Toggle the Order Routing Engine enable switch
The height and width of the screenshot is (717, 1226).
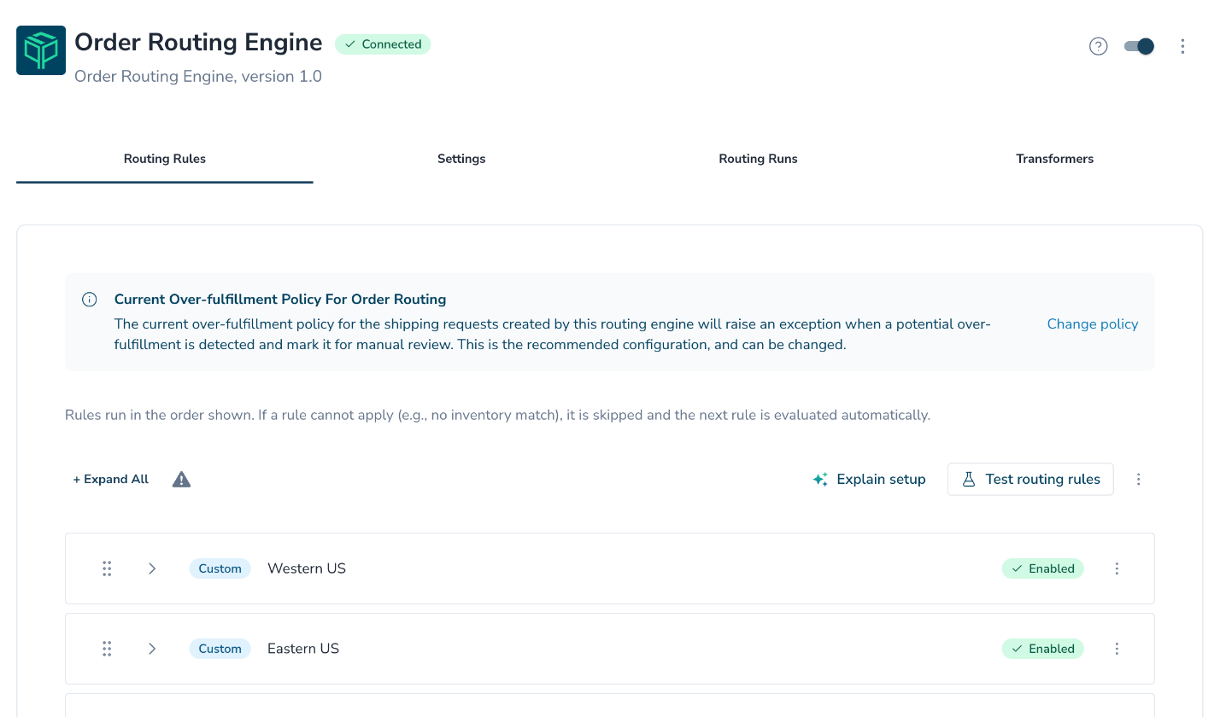coord(1139,46)
